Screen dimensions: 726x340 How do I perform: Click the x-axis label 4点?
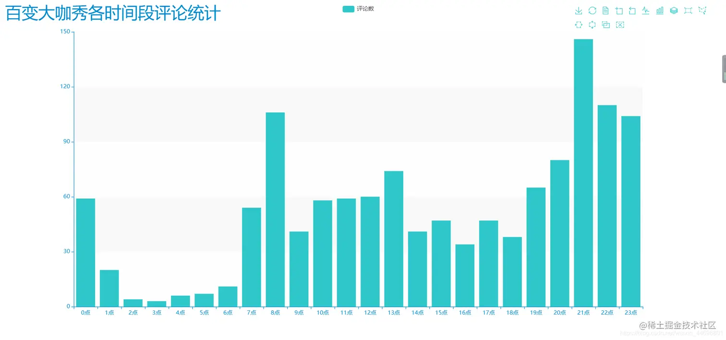[181, 313]
